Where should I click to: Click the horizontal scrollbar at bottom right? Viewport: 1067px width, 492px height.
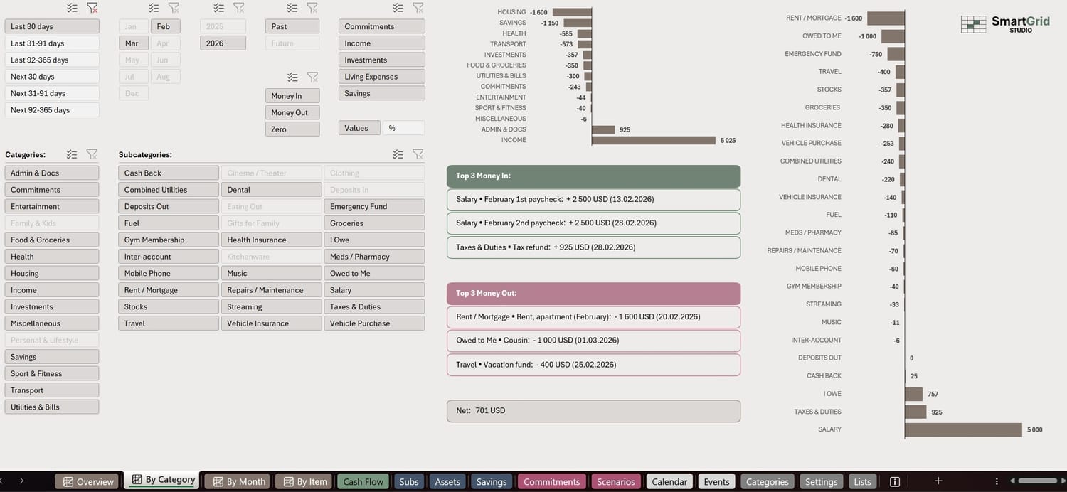click(1039, 481)
